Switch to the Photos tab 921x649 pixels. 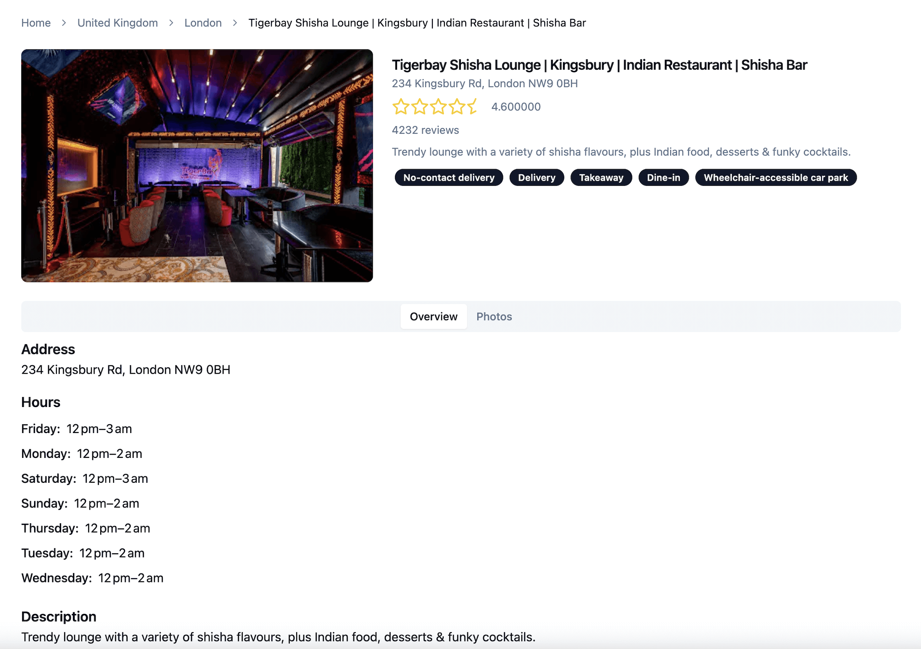(x=494, y=316)
